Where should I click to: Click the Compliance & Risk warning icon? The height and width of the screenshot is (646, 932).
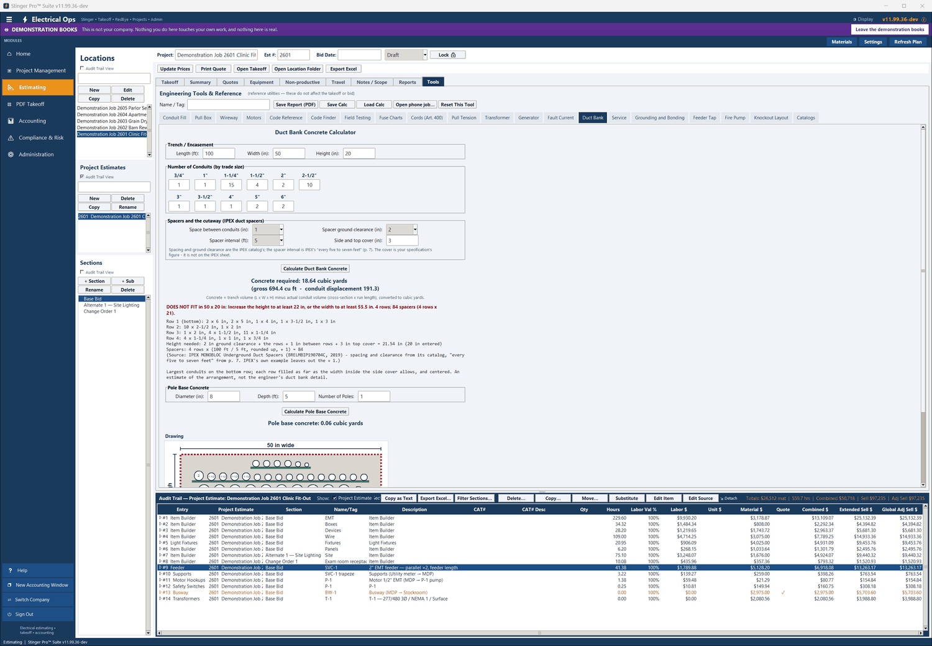11,138
